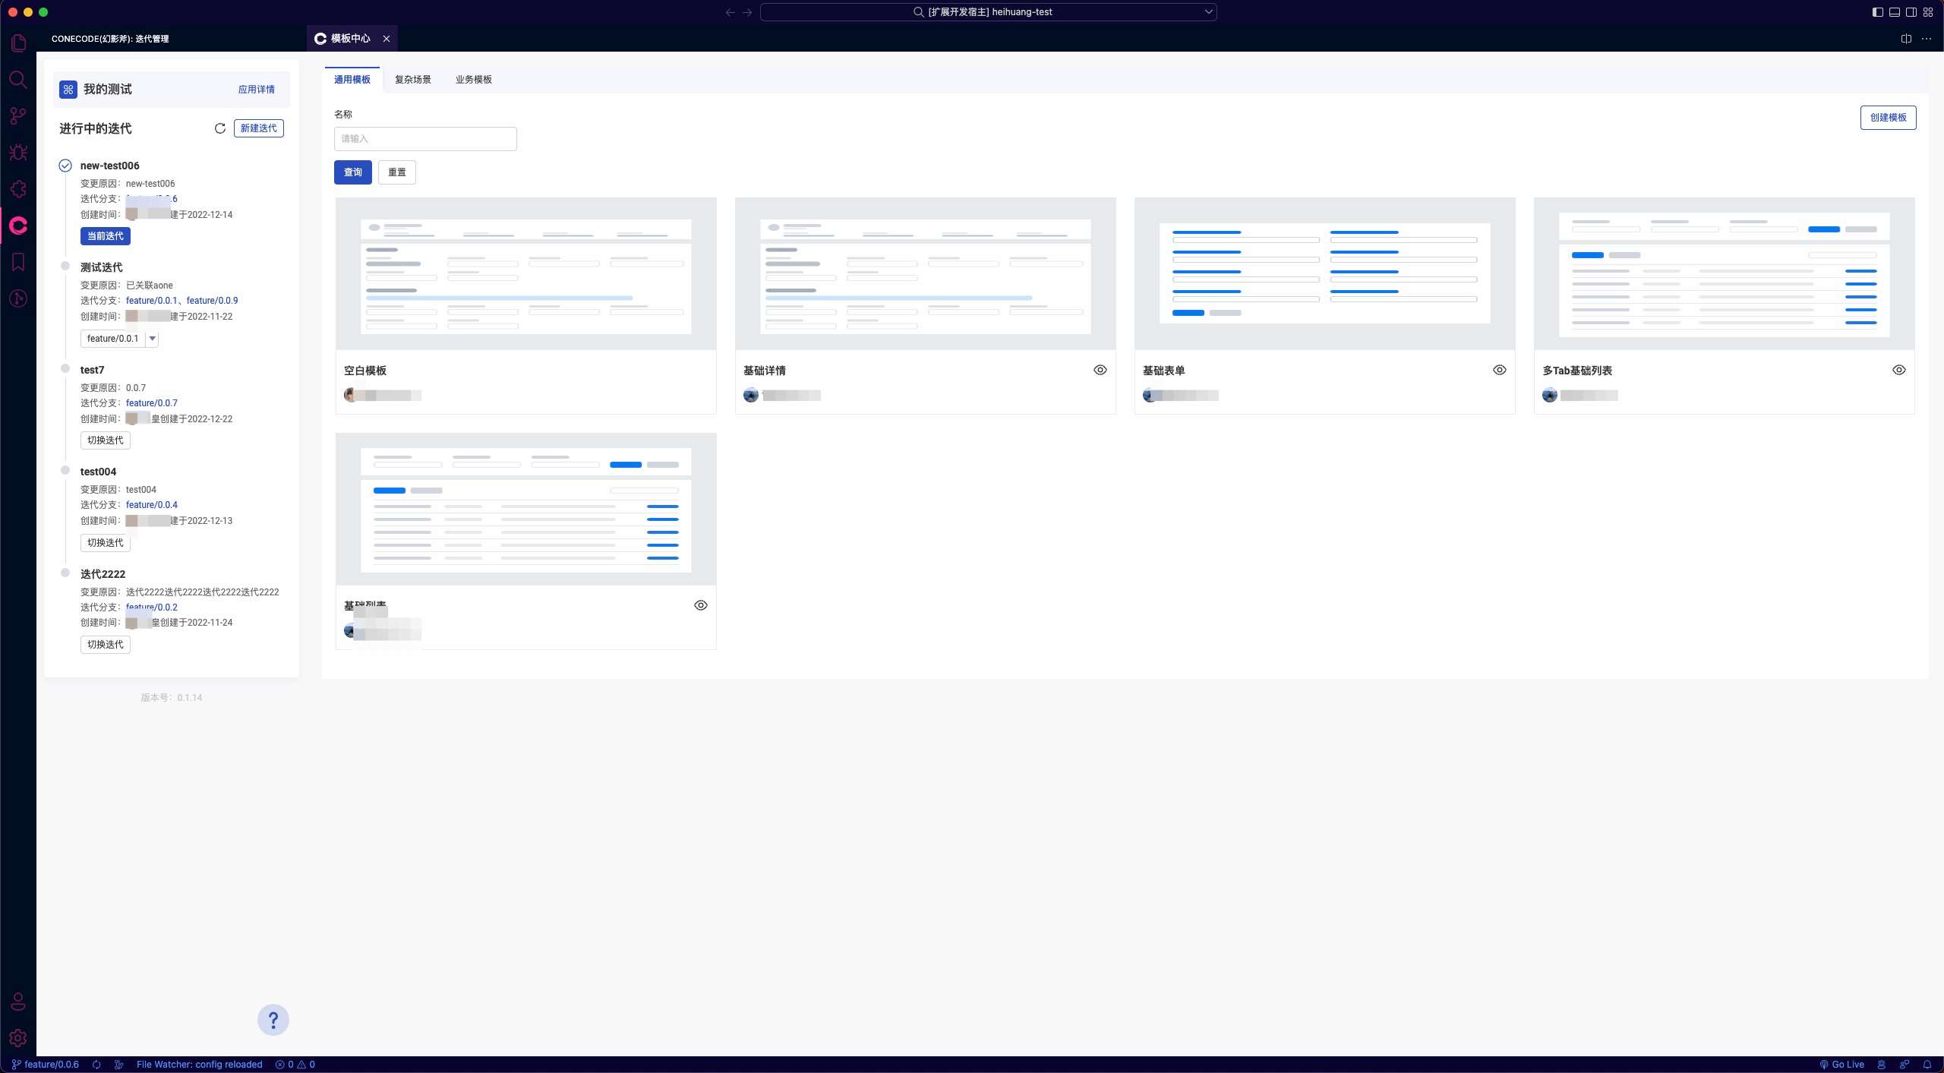Open the Search view in the activity bar

[18, 80]
